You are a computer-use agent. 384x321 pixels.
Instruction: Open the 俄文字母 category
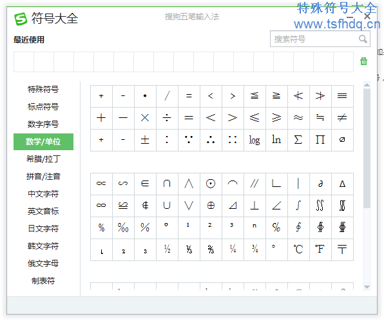(43, 264)
